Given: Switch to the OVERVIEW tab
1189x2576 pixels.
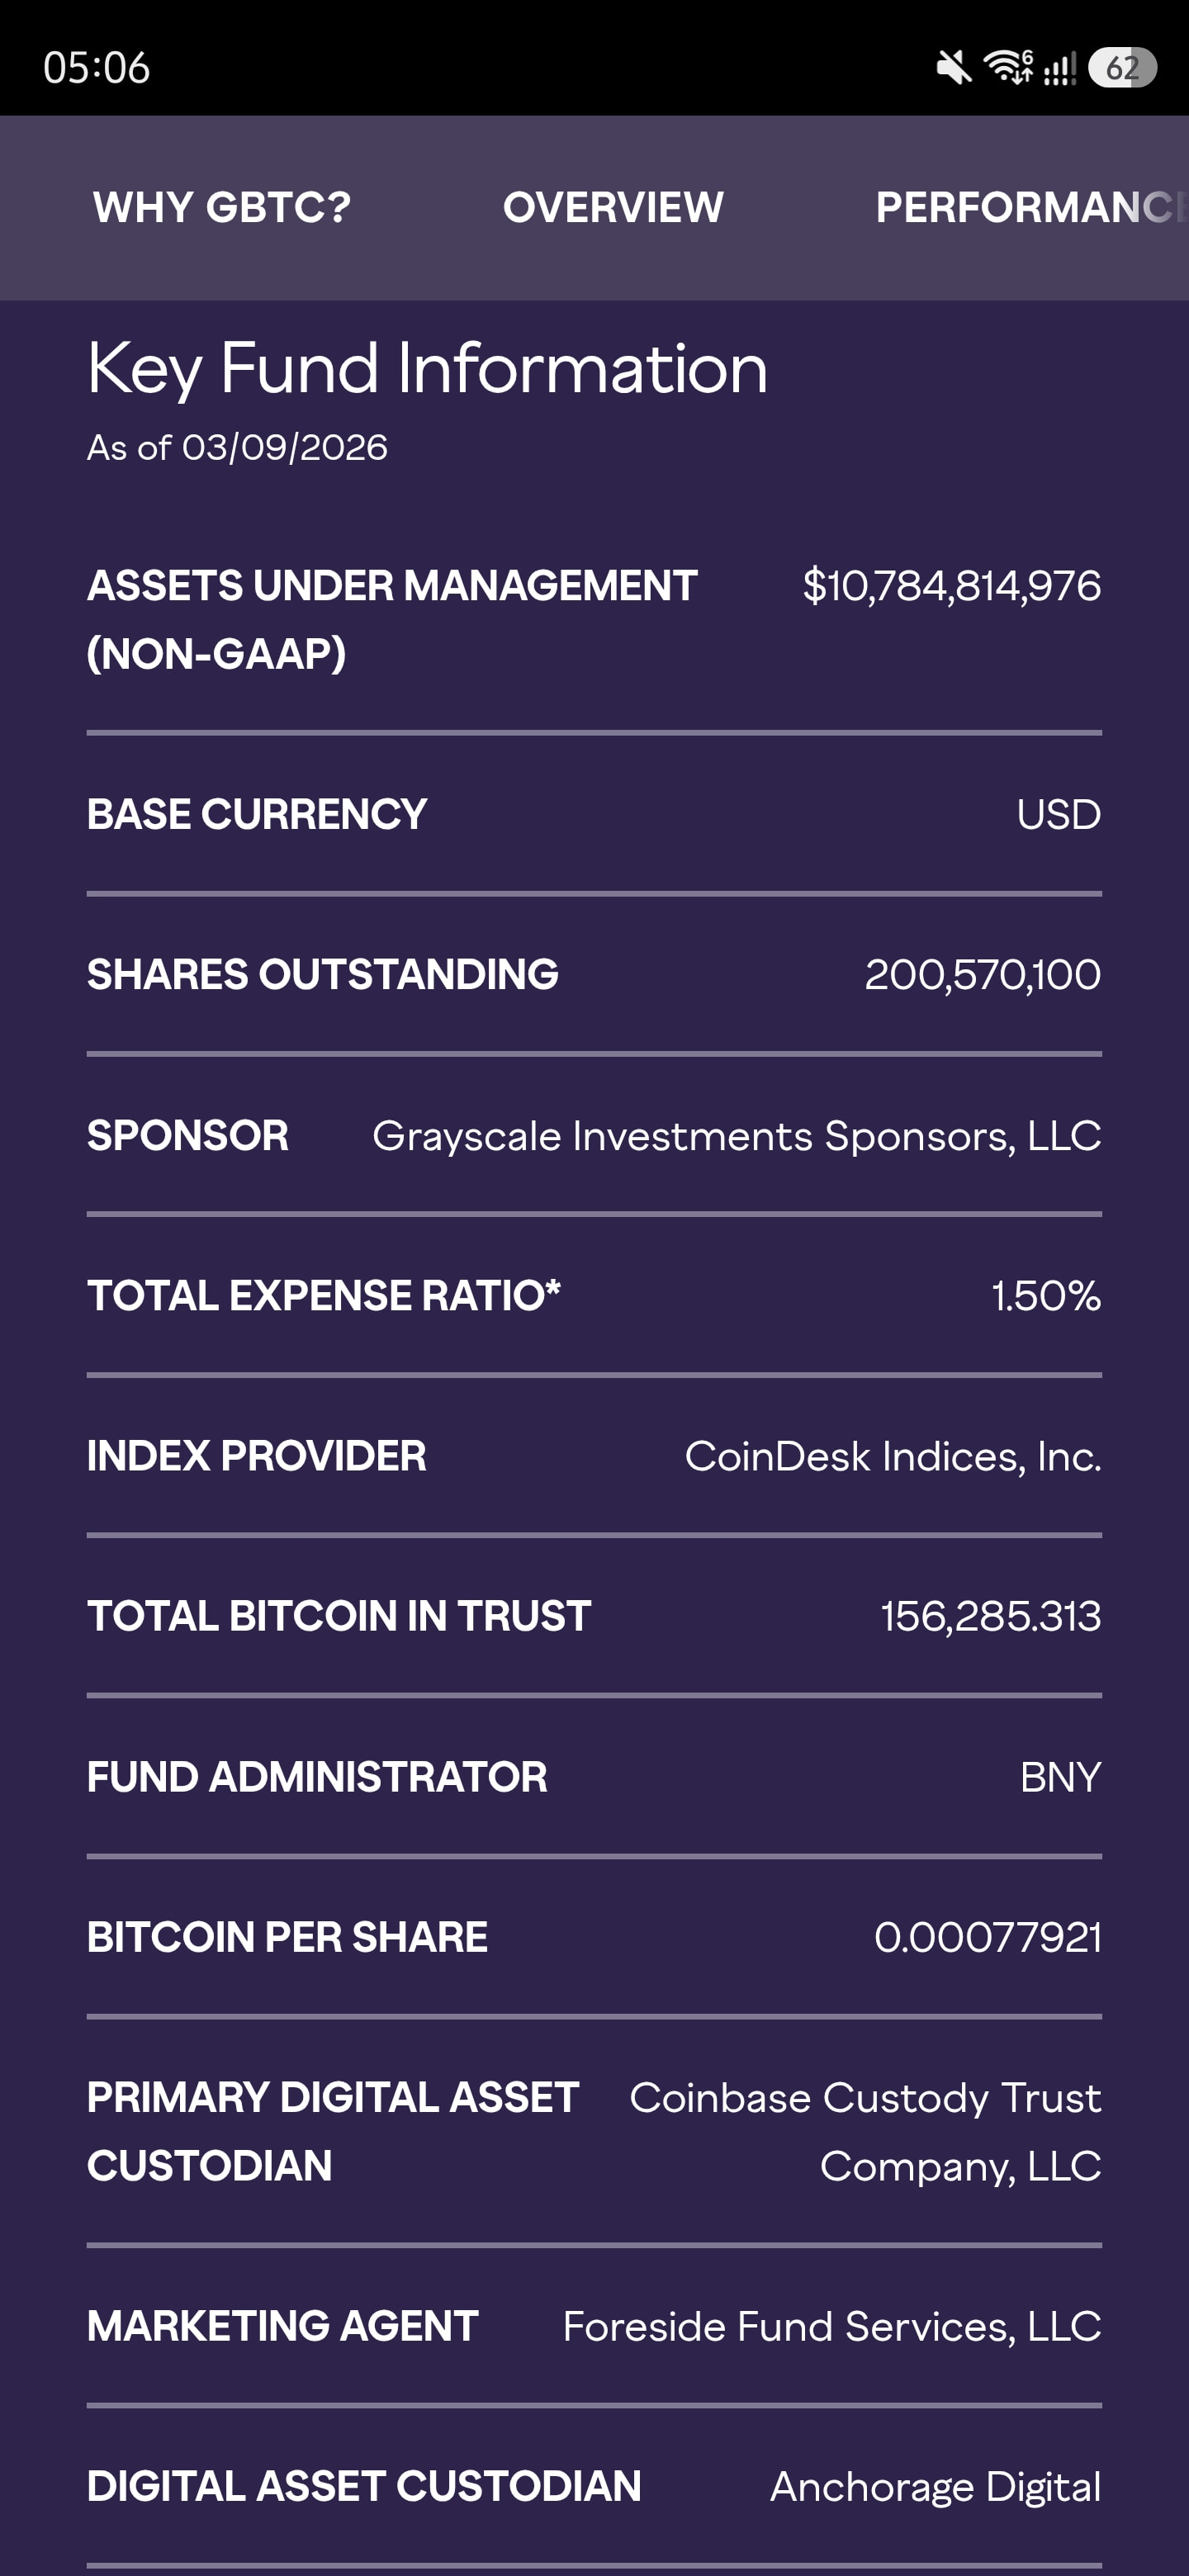Looking at the screenshot, I should point(613,207).
